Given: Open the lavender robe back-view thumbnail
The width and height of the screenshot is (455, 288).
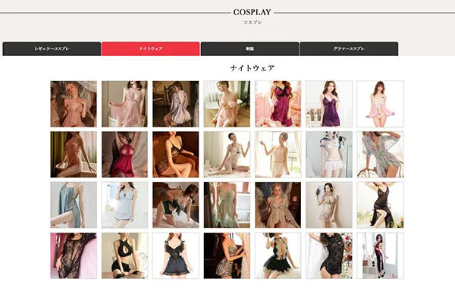Looking at the screenshot, I should click(176, 104).
